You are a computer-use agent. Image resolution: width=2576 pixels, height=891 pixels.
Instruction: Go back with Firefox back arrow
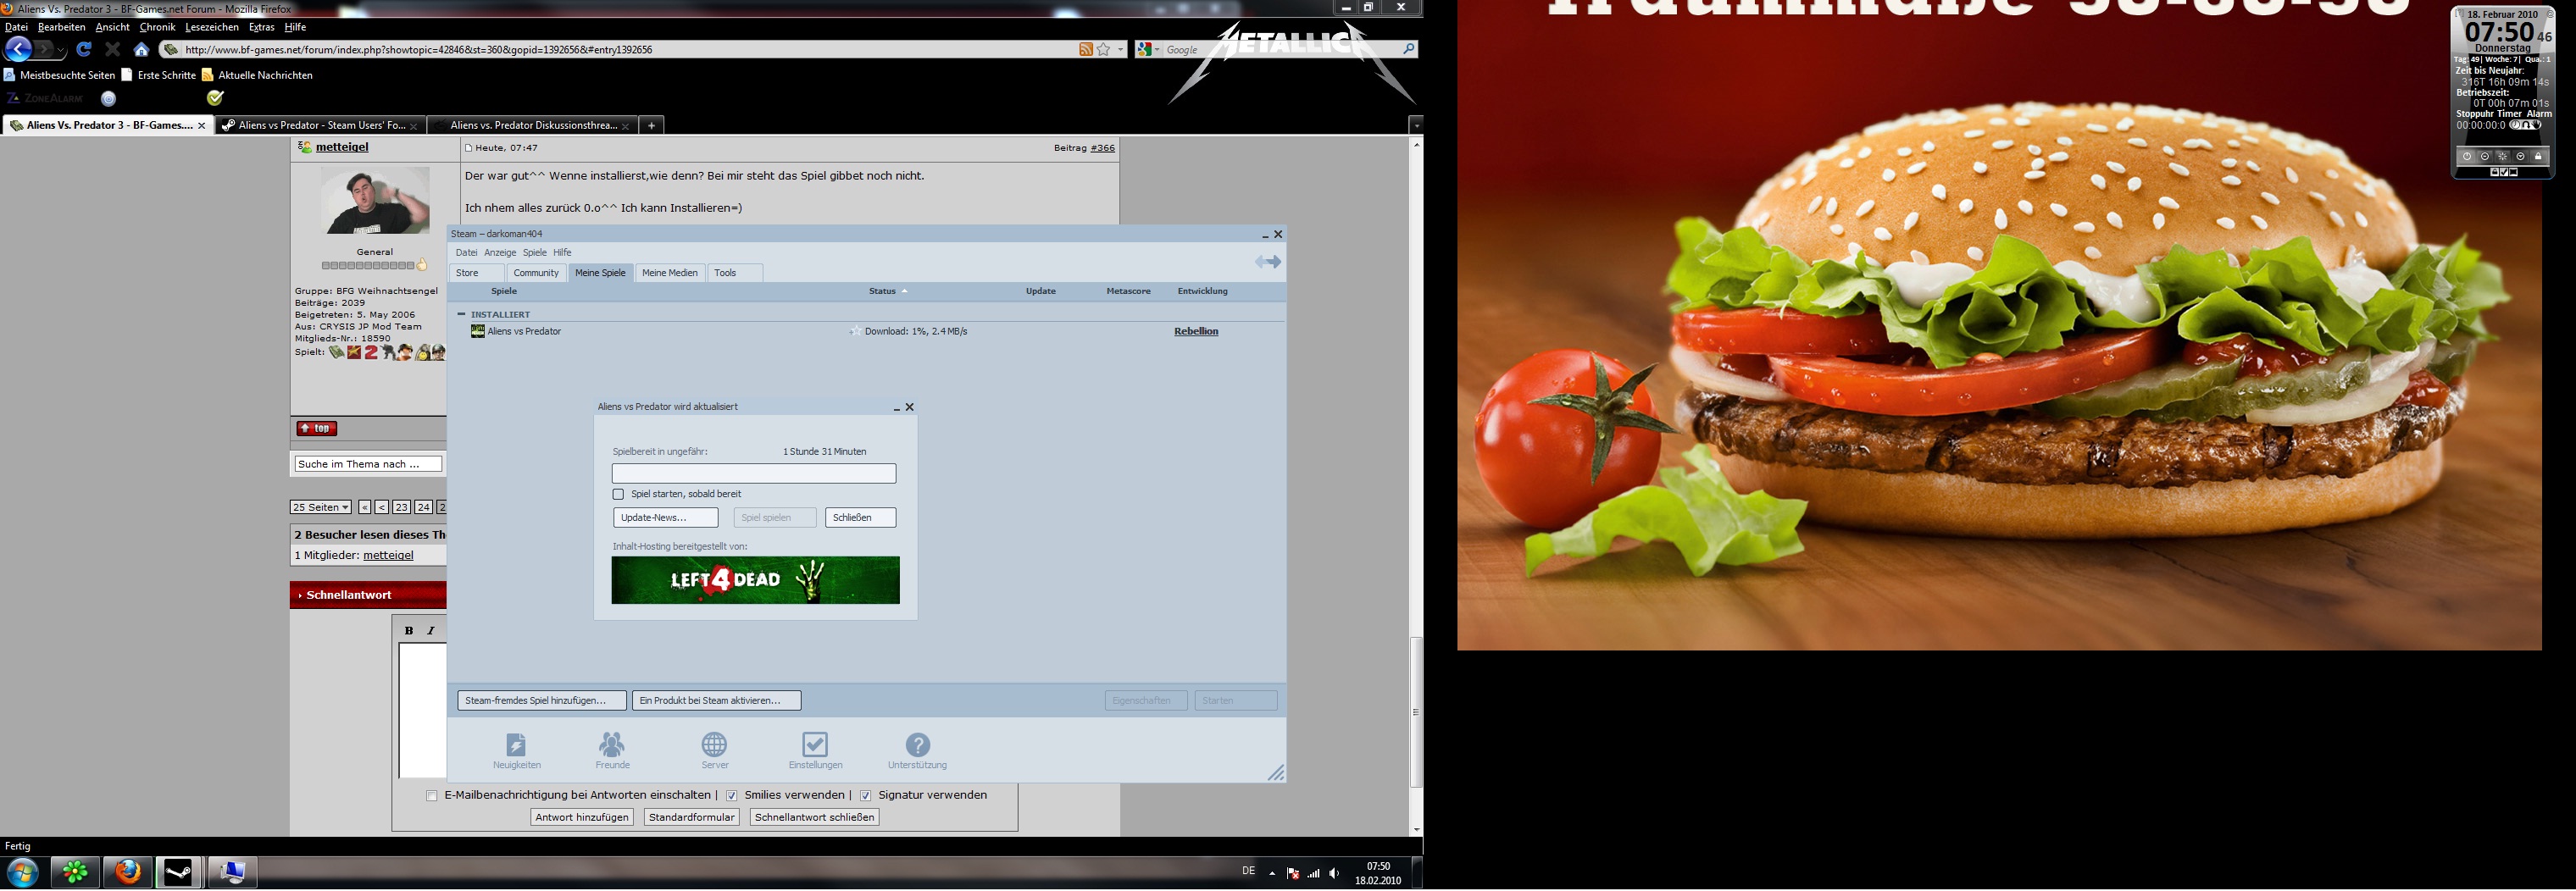tap(19, 49)
